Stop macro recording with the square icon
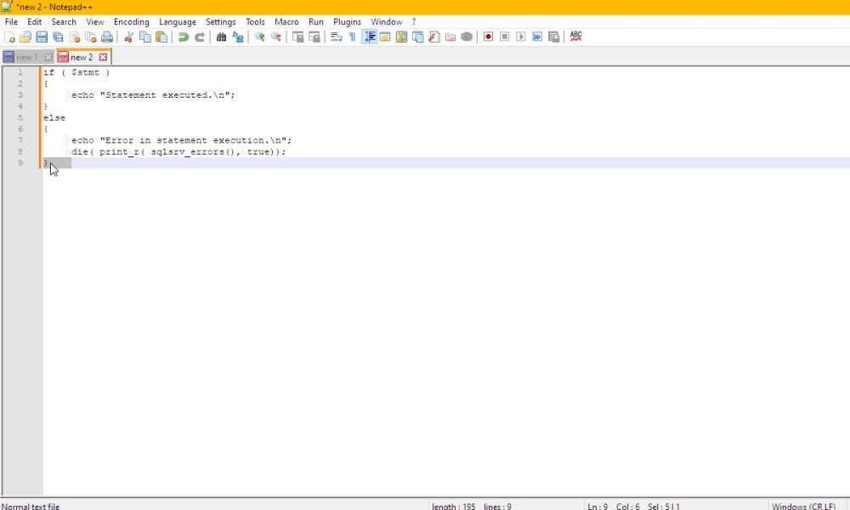 pyautogui.click(x=505, y=37)
